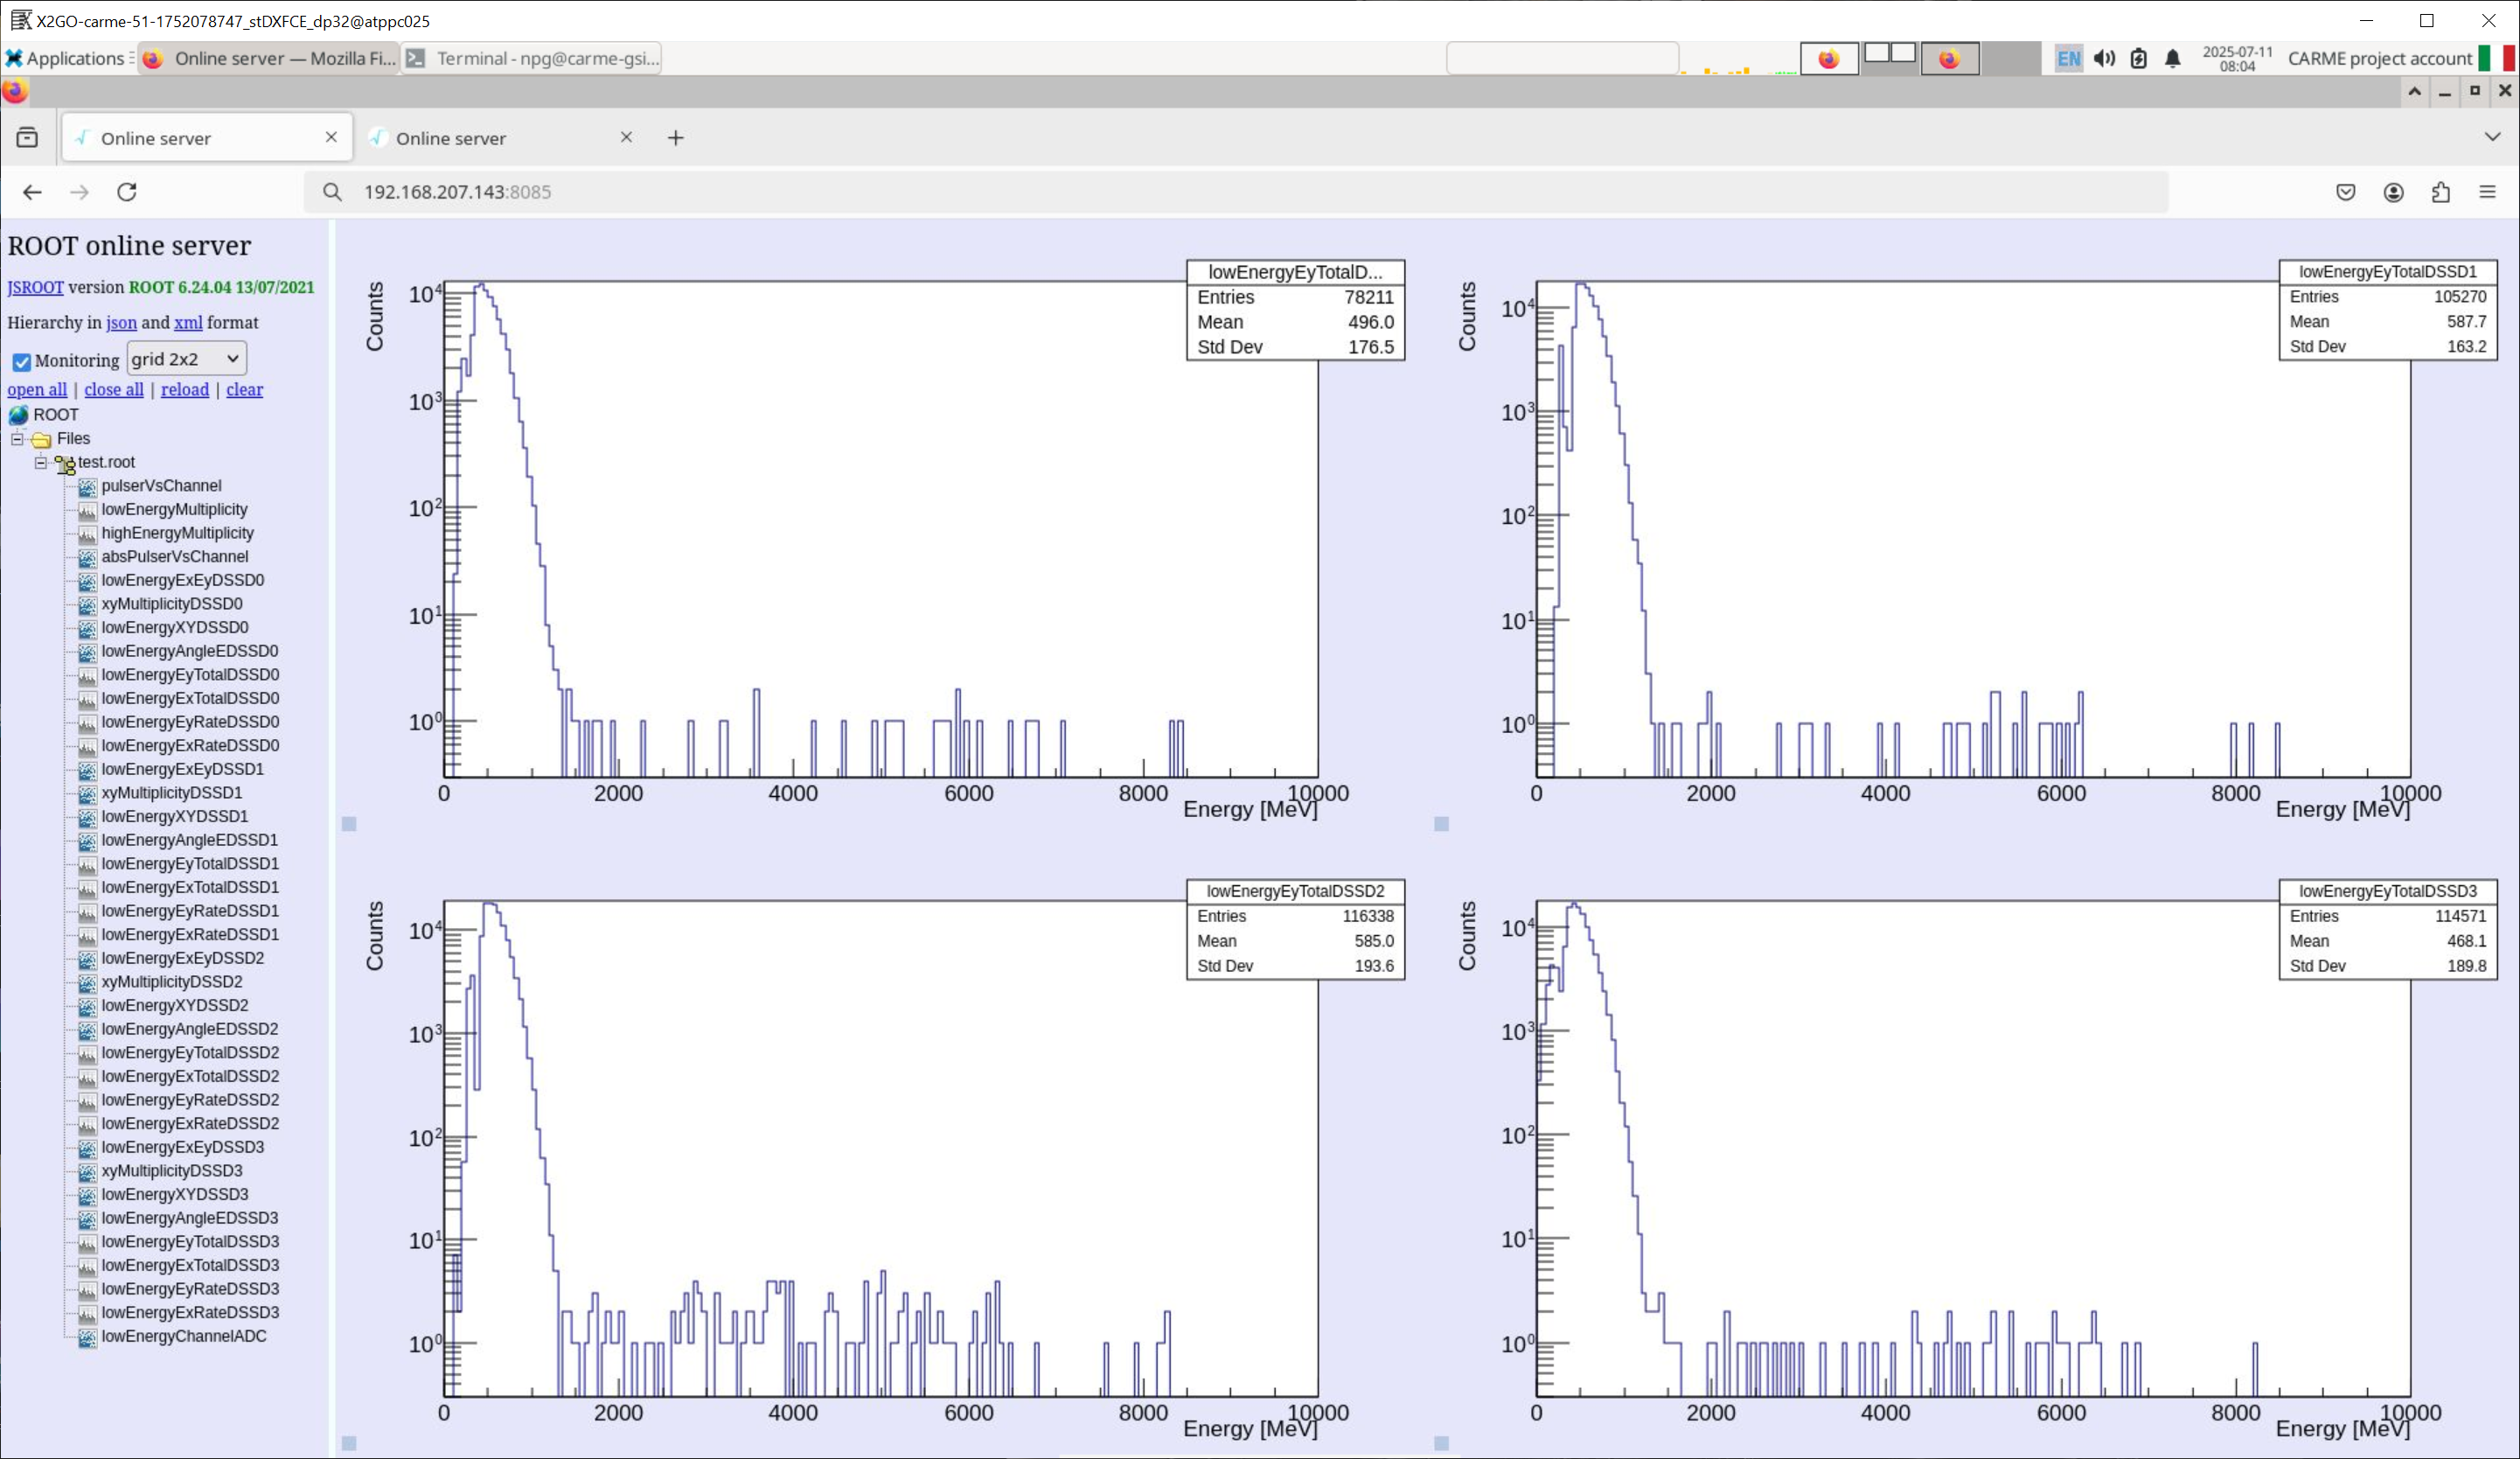The height and width of the screenshot is (1459, 2520).
Task: Click the Save to Pocket icon
Action: click(2345, 192)
